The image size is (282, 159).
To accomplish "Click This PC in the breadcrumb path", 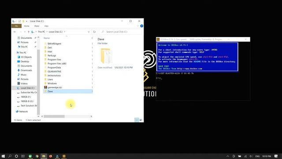I will (41, 32).
